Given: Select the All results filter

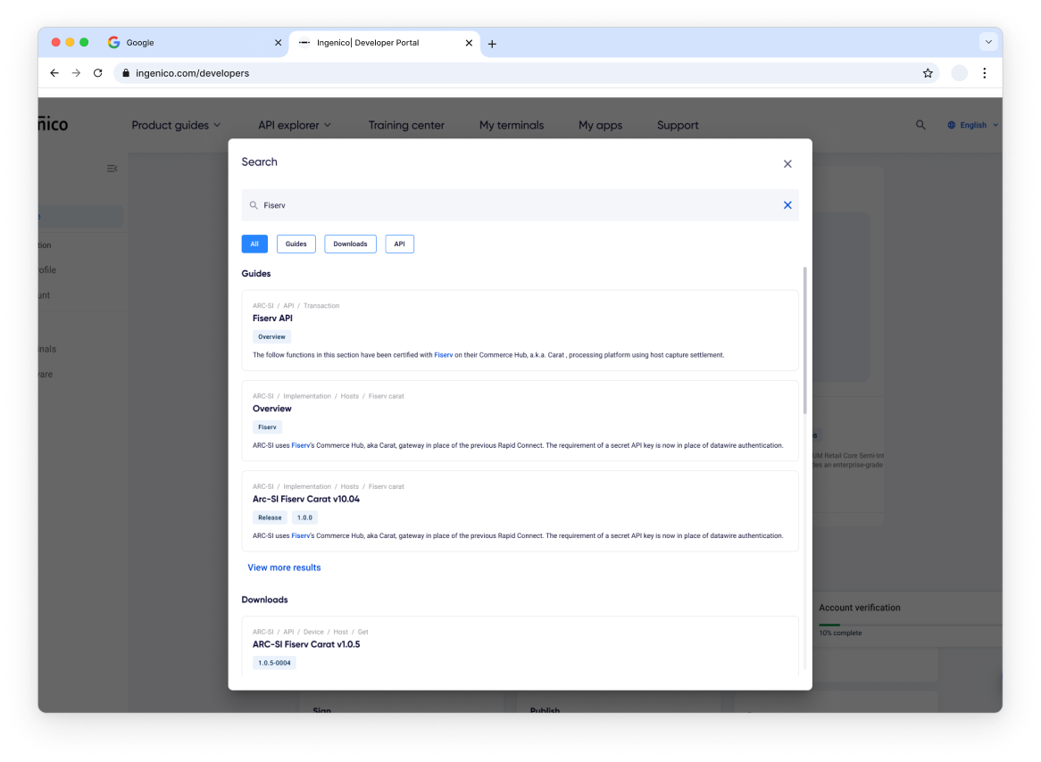Looking at the screenshot, I should [254, 243].
